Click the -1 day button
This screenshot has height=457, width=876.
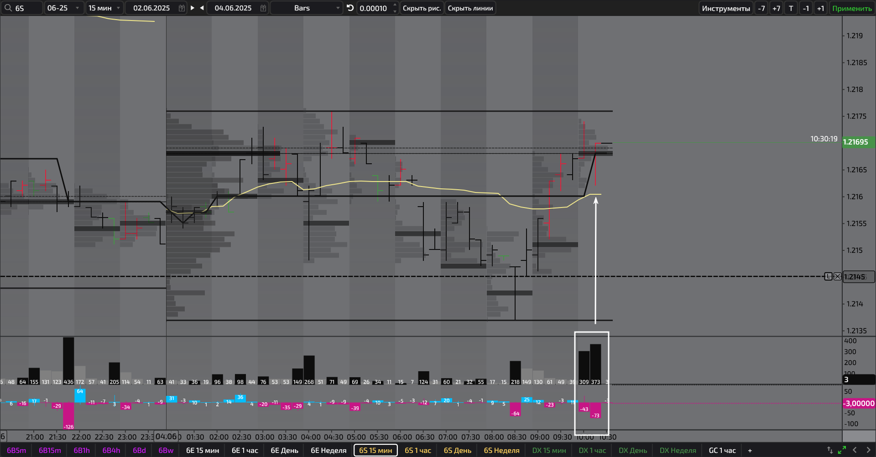point(806,8)
